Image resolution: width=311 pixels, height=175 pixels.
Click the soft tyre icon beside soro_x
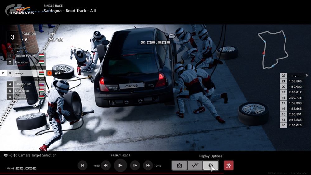[49, 73]
